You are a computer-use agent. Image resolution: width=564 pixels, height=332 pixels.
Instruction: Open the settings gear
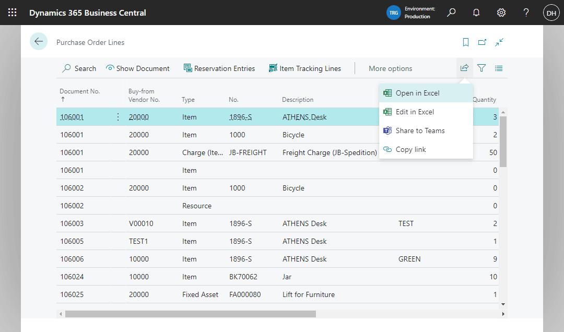pyautogui.click(x=501, y=13)
